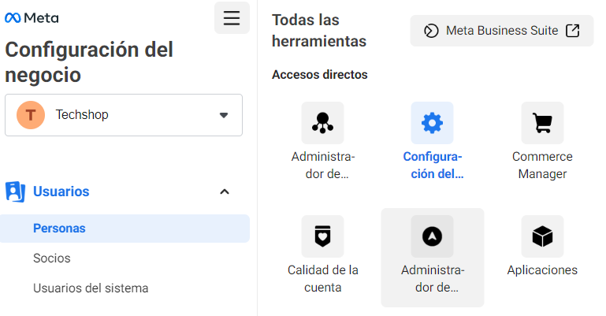Open Socios in the sidebar
This screenshot has width=606, height=316.
[x=52, y=258]
